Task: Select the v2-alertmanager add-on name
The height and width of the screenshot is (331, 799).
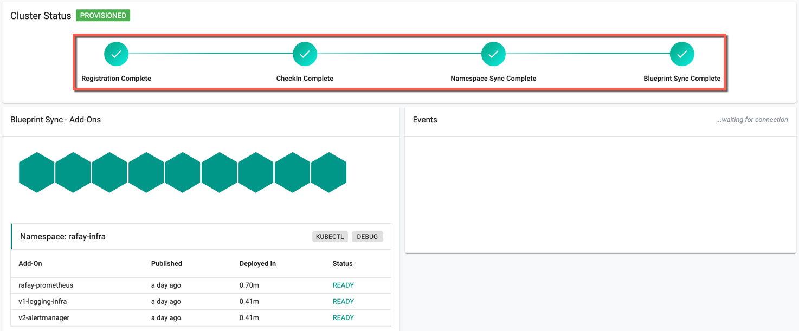Action: coord(44,318)
